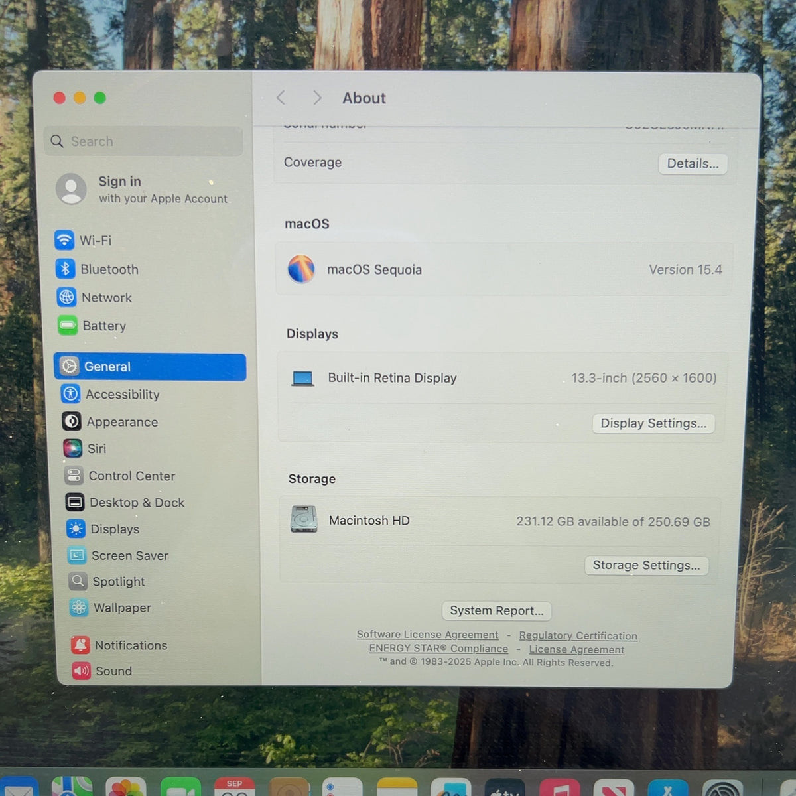This screenshot has width=796, height=796.
Task: Open Screen Saver settings
Action: click(x=118, y=555)
